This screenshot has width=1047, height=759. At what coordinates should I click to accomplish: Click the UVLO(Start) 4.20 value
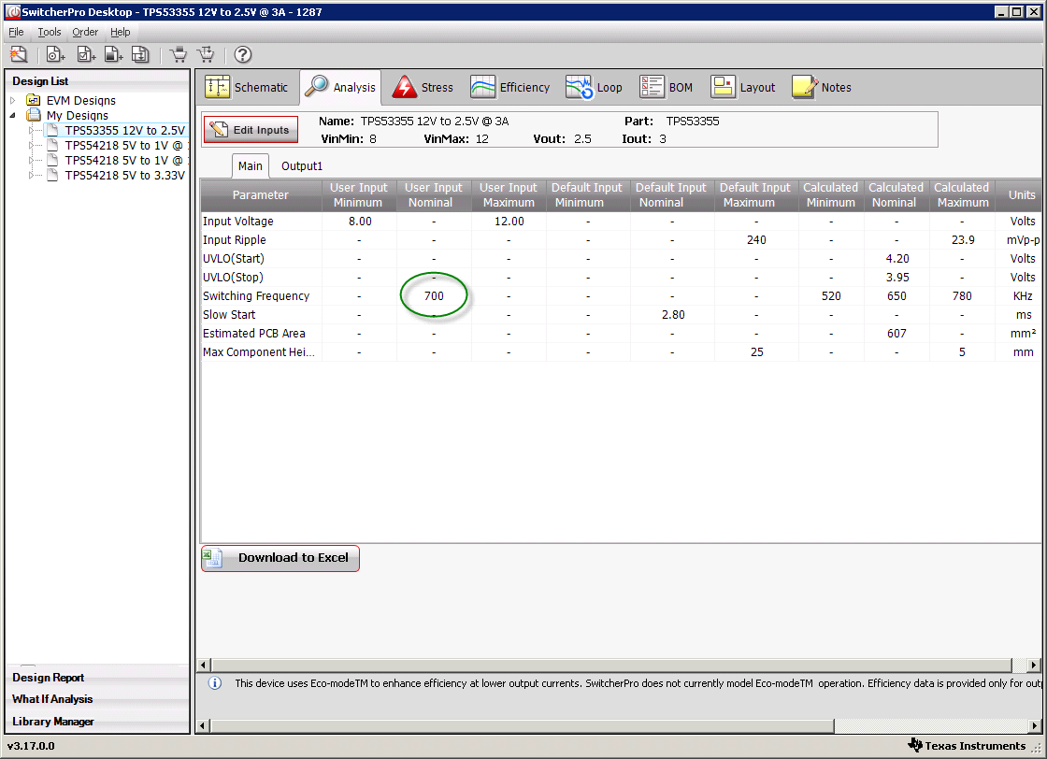pos(896,258)
